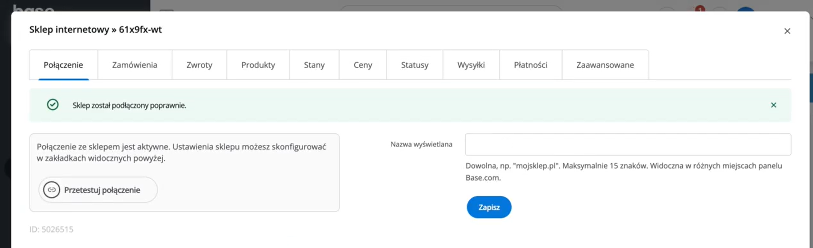Show the Wysyłki tab
Image resolution: width=813 pixels, height=248 pixels.
(471, 65)
